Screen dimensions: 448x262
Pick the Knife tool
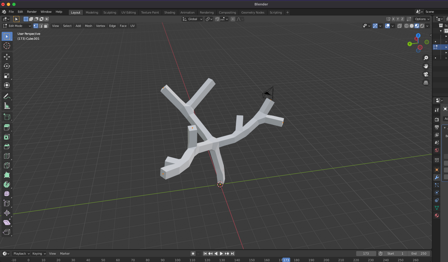pos(7,165)
